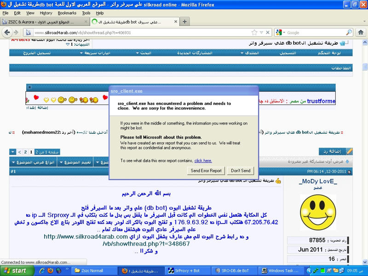Click the التسجيل forum nav link

[288, 53]
